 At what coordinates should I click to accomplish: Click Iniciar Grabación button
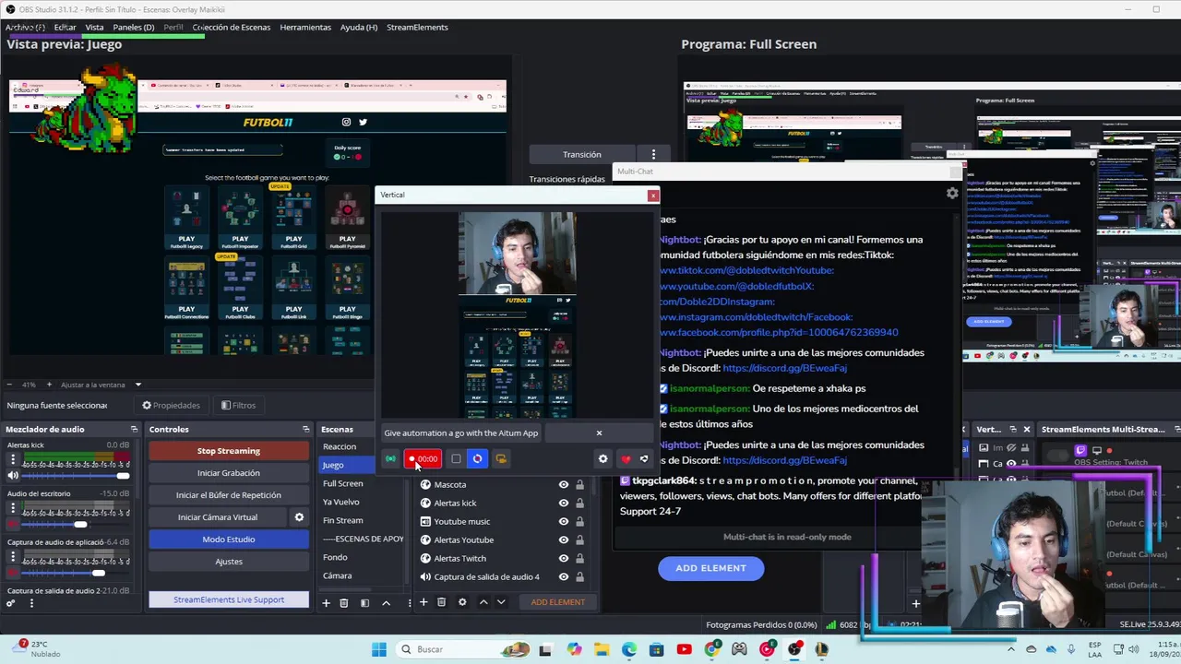pos(229,473)
